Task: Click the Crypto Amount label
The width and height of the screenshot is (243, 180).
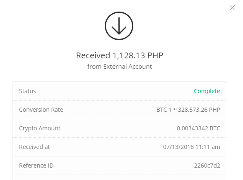Action: (40, 128)
